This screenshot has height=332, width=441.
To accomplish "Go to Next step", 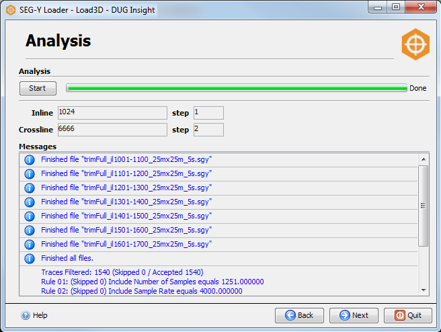I will pyautogui.click(x=354, y=315).
